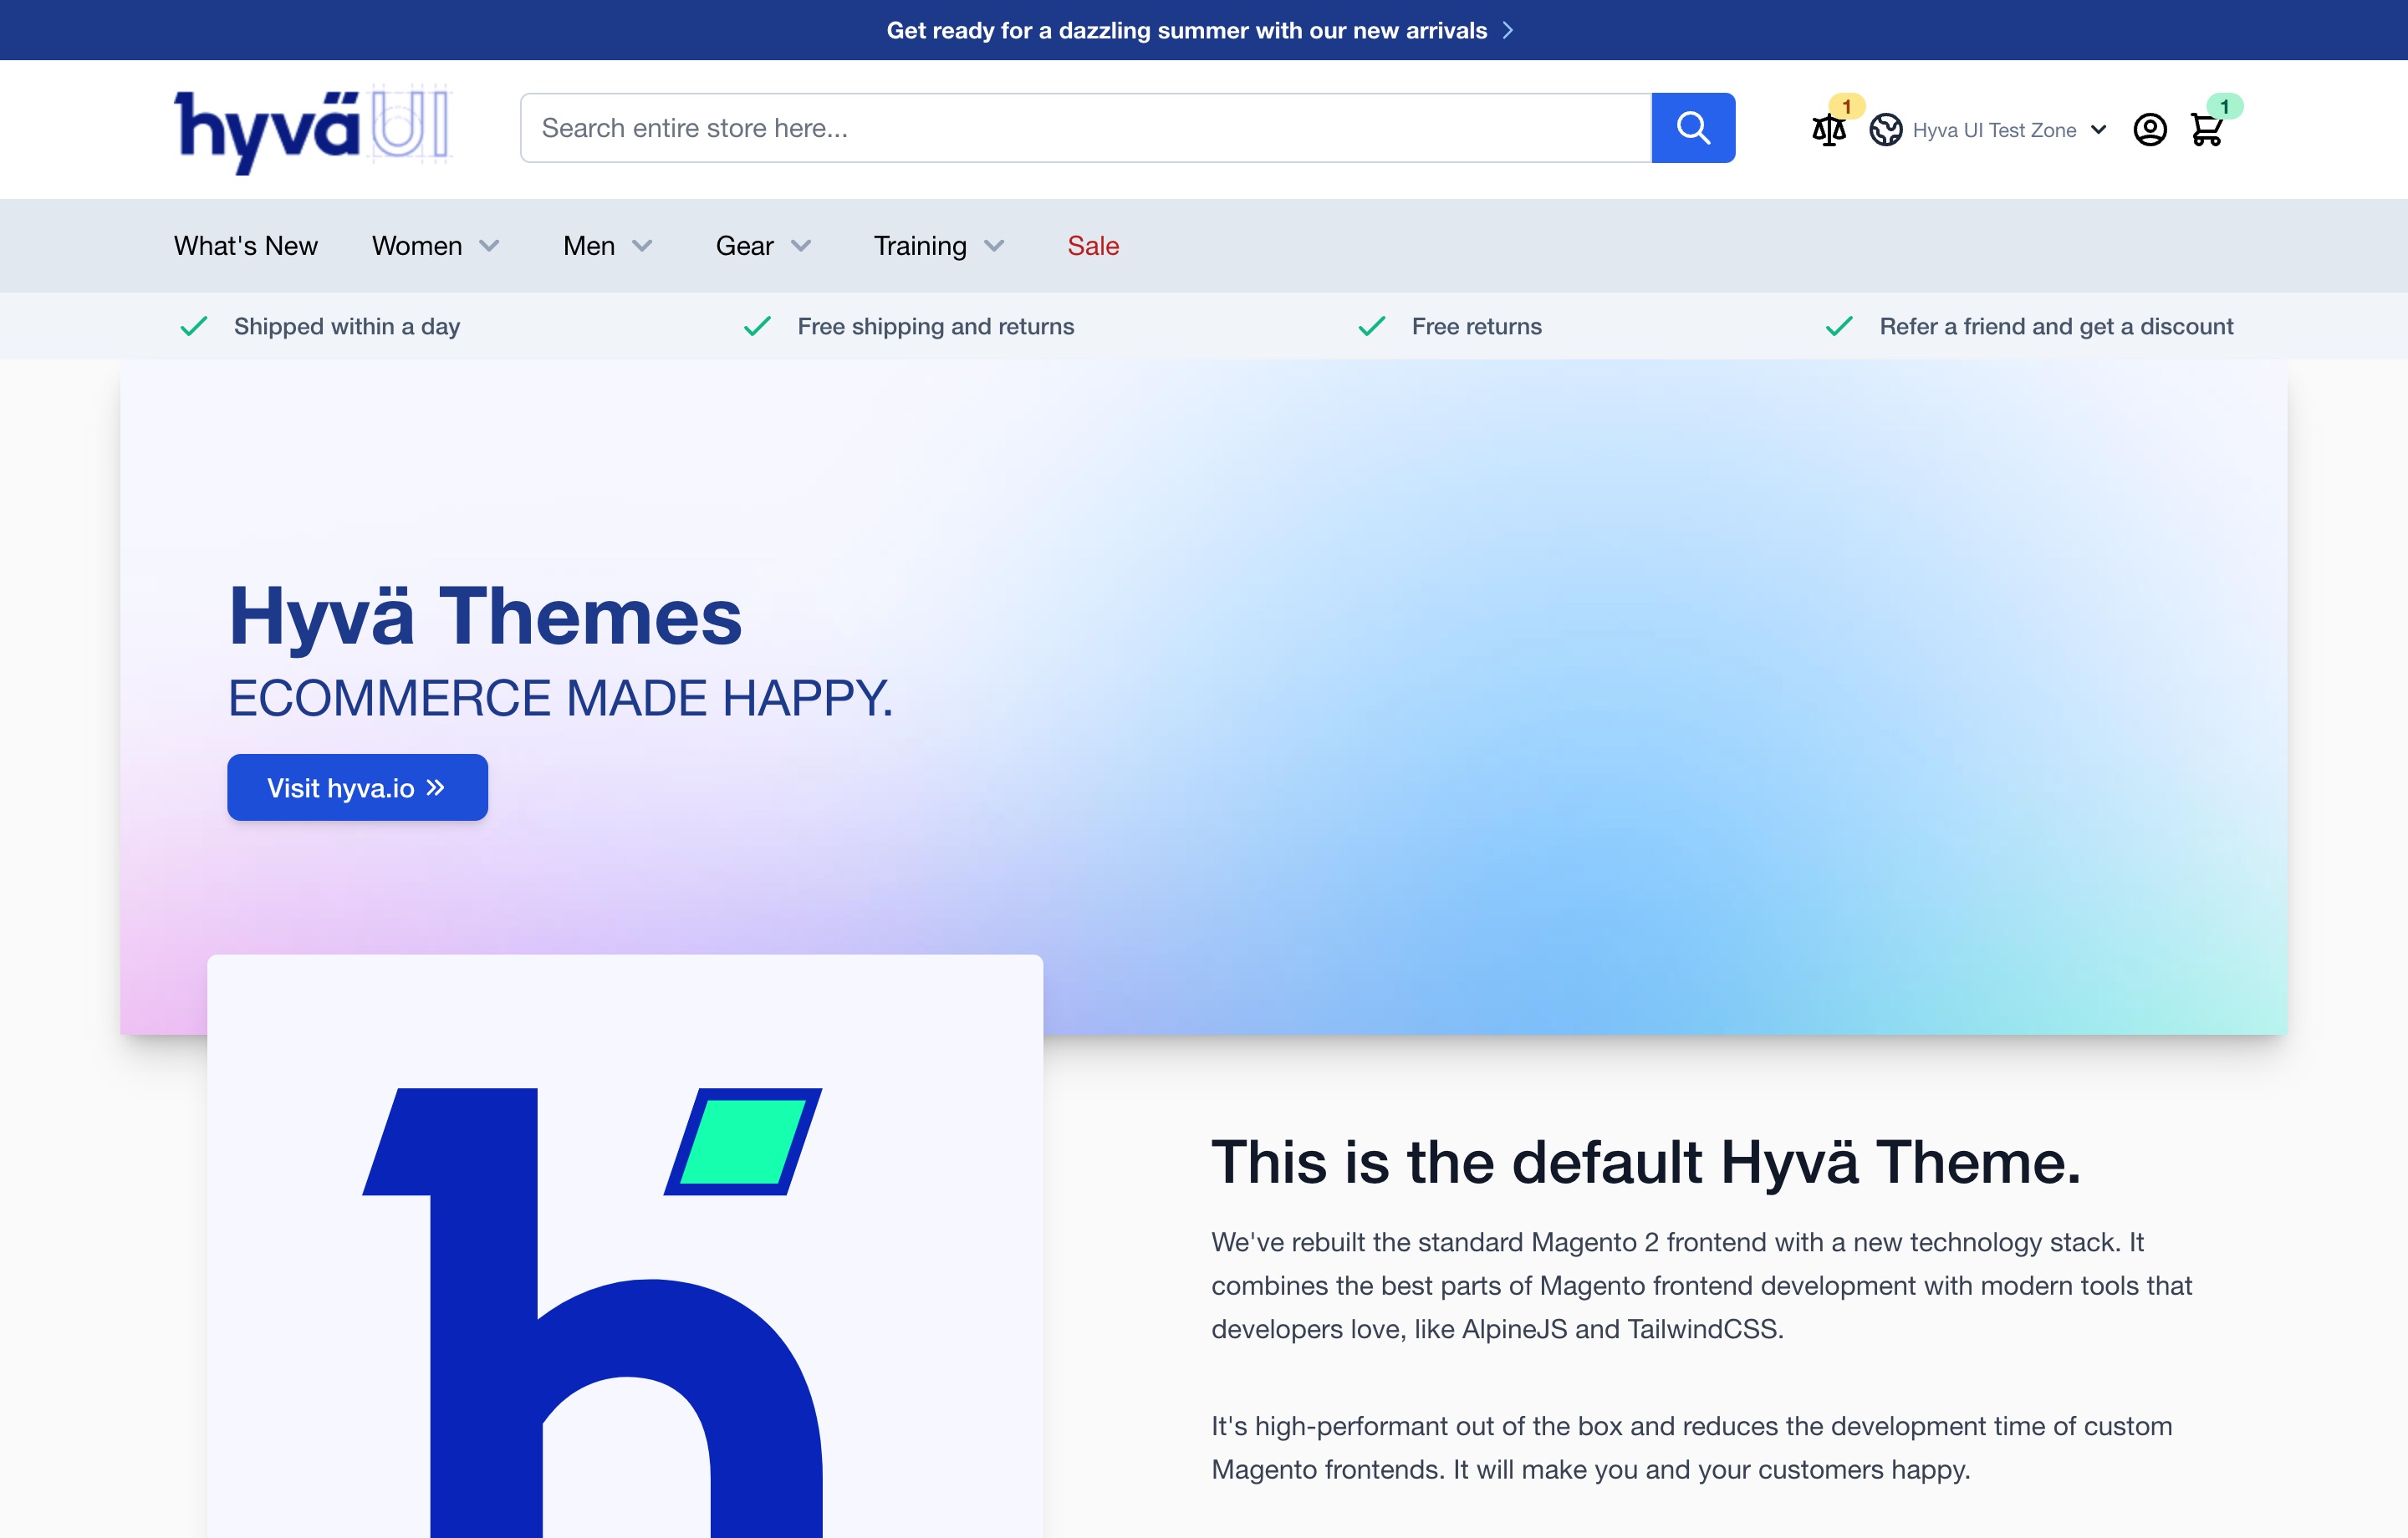Expand the Training menu chevron
Image resolution: width=2408 pixels, height=1538 pixels.
(994, 246)
